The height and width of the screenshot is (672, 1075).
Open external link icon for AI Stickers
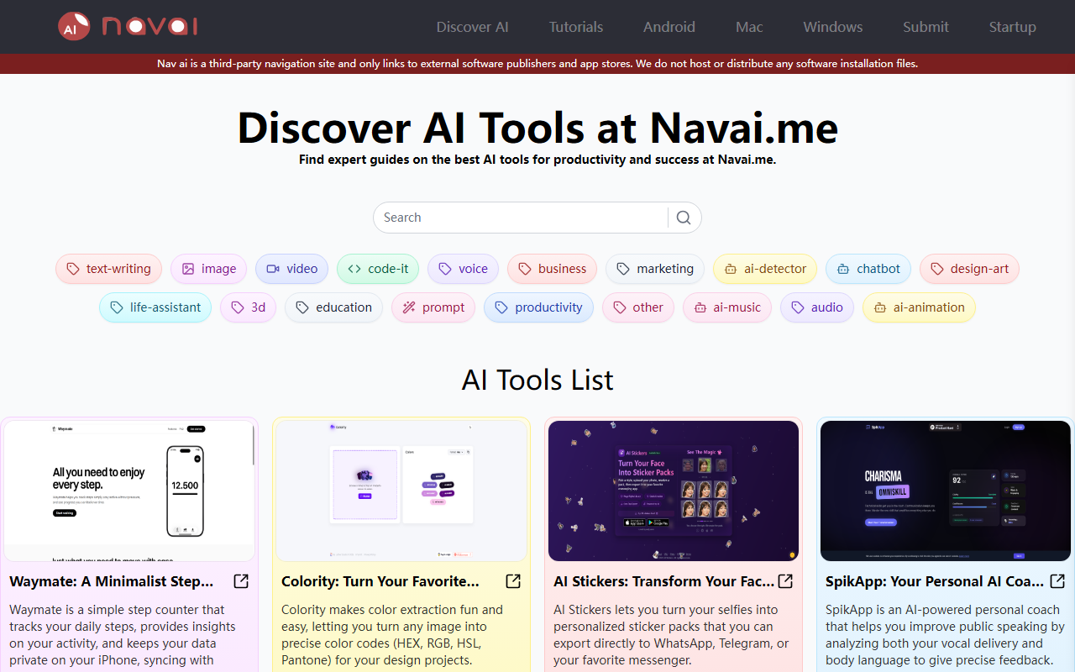point(785,581)
